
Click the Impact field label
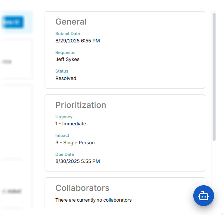click(62, 135)
